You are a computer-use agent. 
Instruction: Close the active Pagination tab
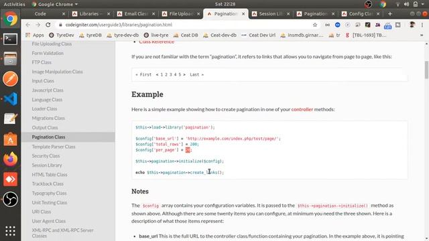[x=243, y=13]
